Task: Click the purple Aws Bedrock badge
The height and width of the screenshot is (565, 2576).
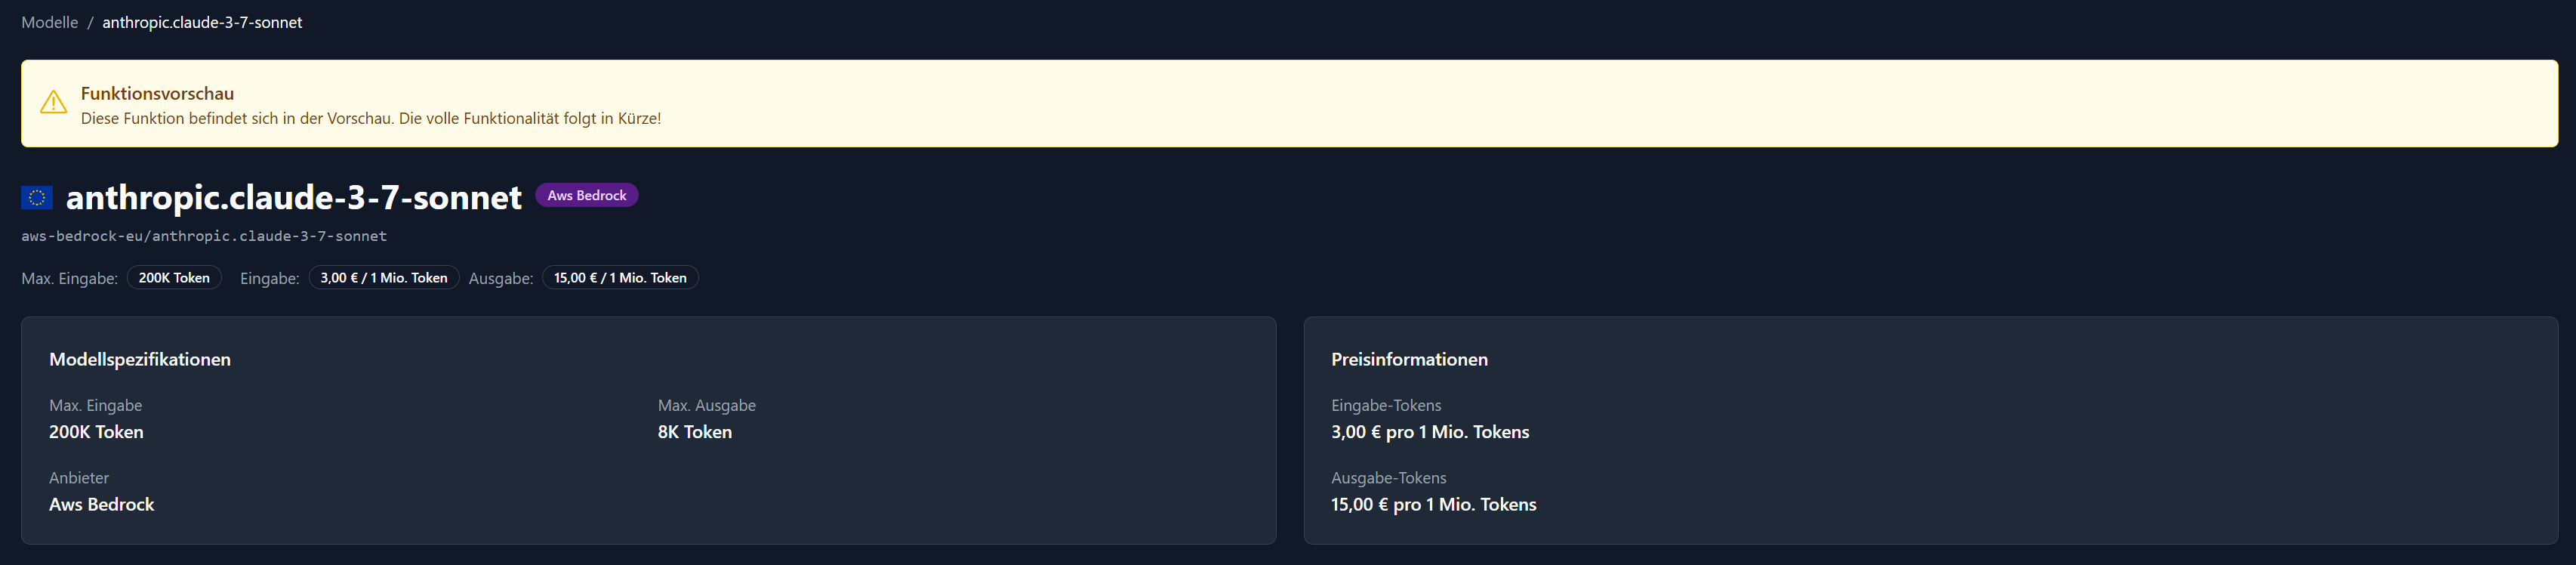Action: coord(586,195)
